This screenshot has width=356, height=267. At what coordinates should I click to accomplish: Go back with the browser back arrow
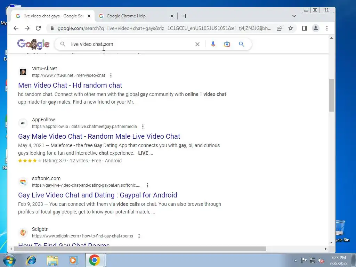pyautogui.click(x=16, y=28)
